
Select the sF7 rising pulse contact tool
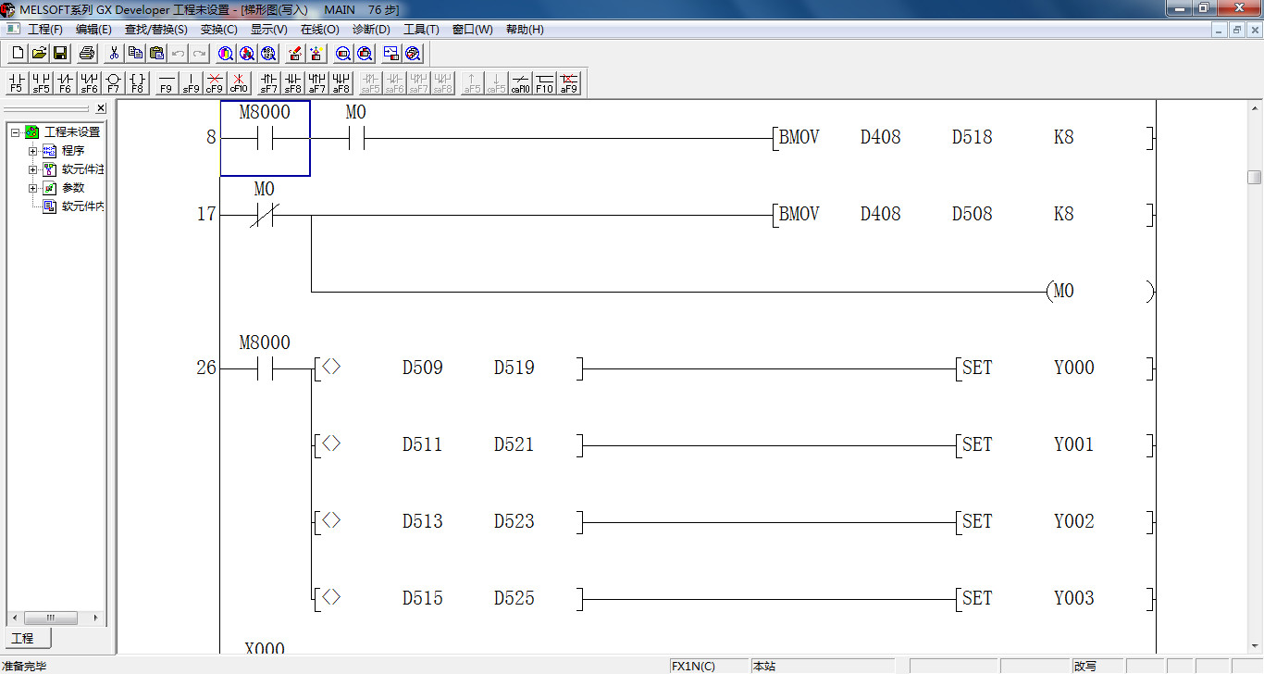point(268,83)
